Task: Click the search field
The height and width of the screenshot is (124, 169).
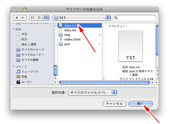Action: (135, 18)
